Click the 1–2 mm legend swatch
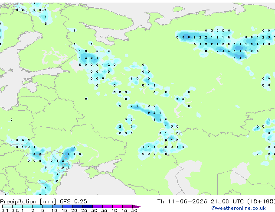This screenshot has height=212, width=275. [x=27, y=206]
